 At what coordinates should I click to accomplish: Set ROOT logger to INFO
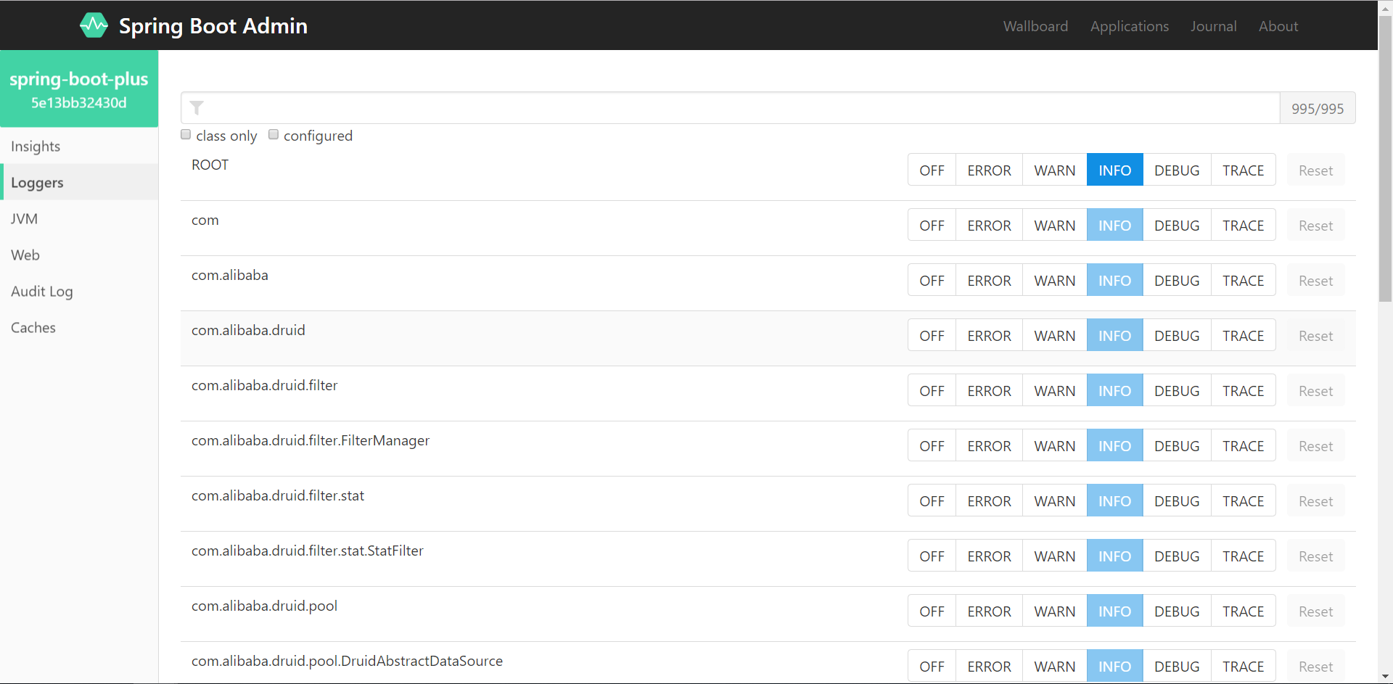point(1114,170)
